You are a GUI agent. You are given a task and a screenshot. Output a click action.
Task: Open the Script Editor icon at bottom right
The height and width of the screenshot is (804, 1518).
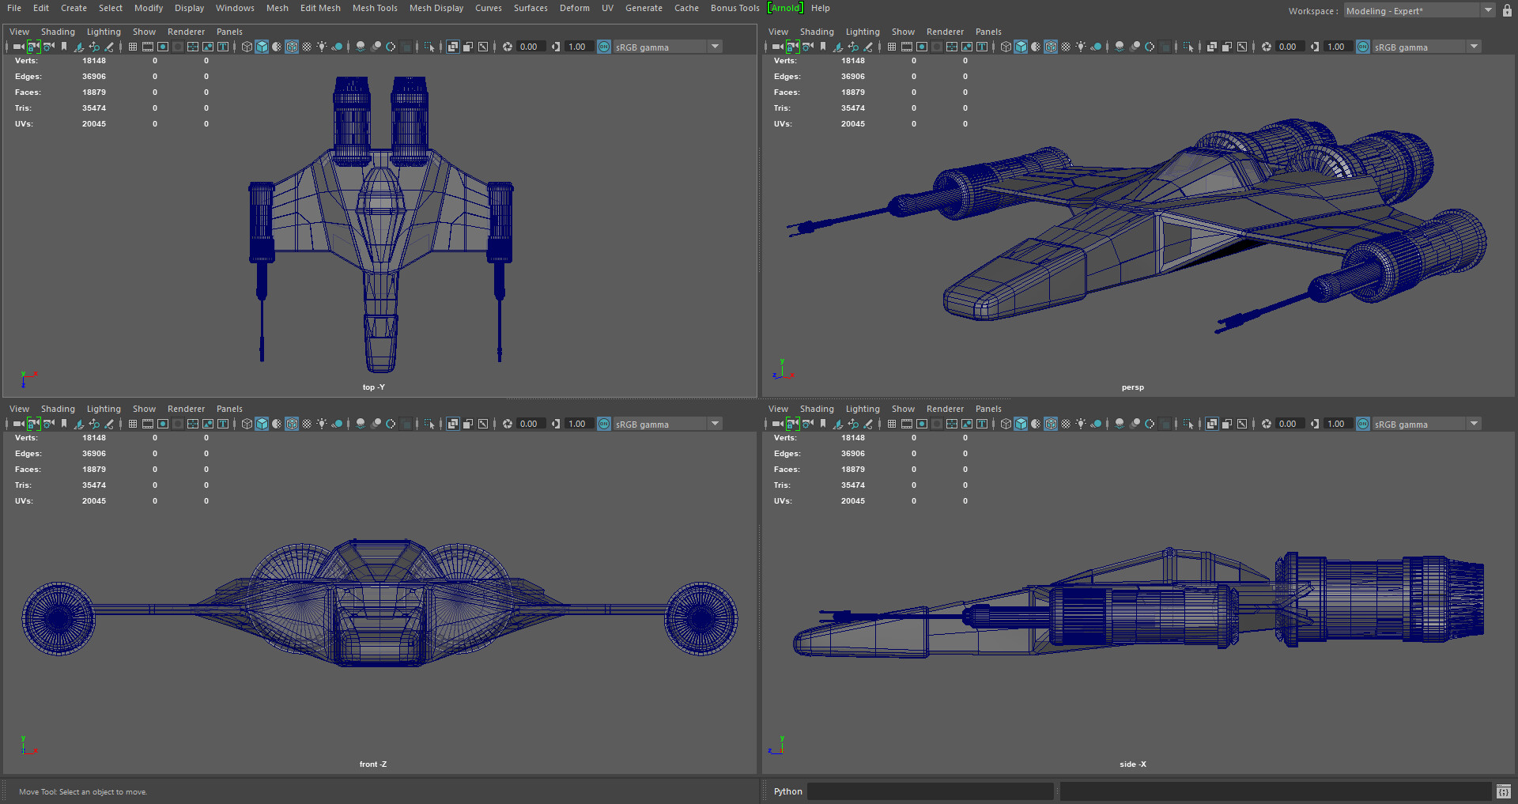[1503, 791]
